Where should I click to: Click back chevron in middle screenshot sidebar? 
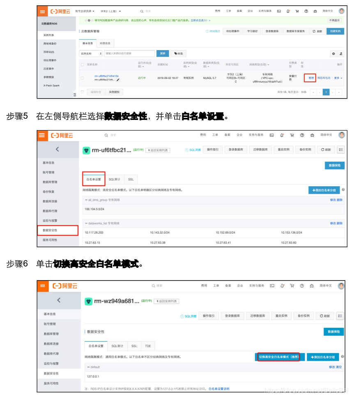58,149
